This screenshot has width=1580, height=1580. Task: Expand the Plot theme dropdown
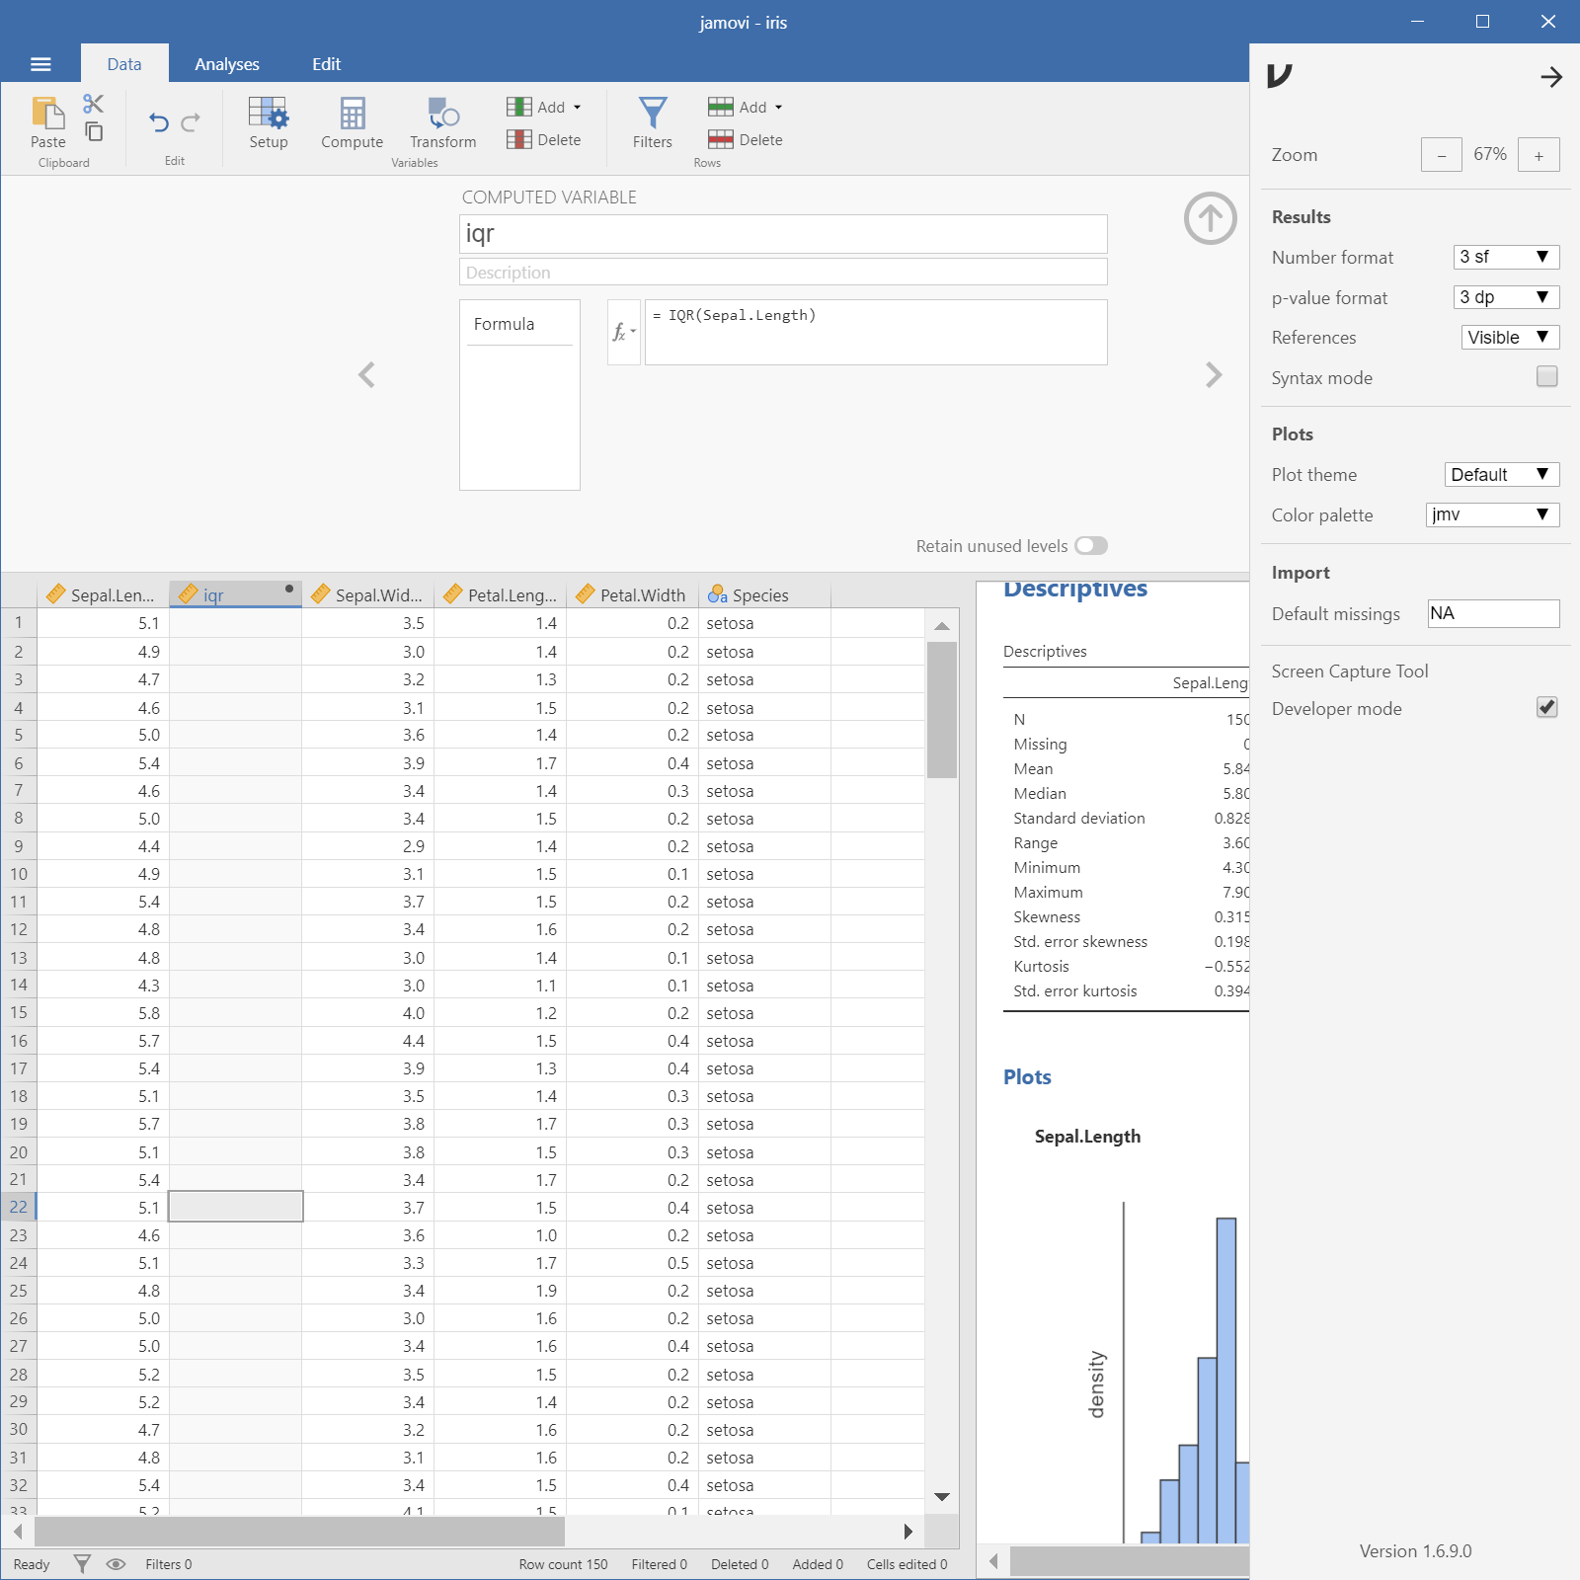pos(1501,475)
